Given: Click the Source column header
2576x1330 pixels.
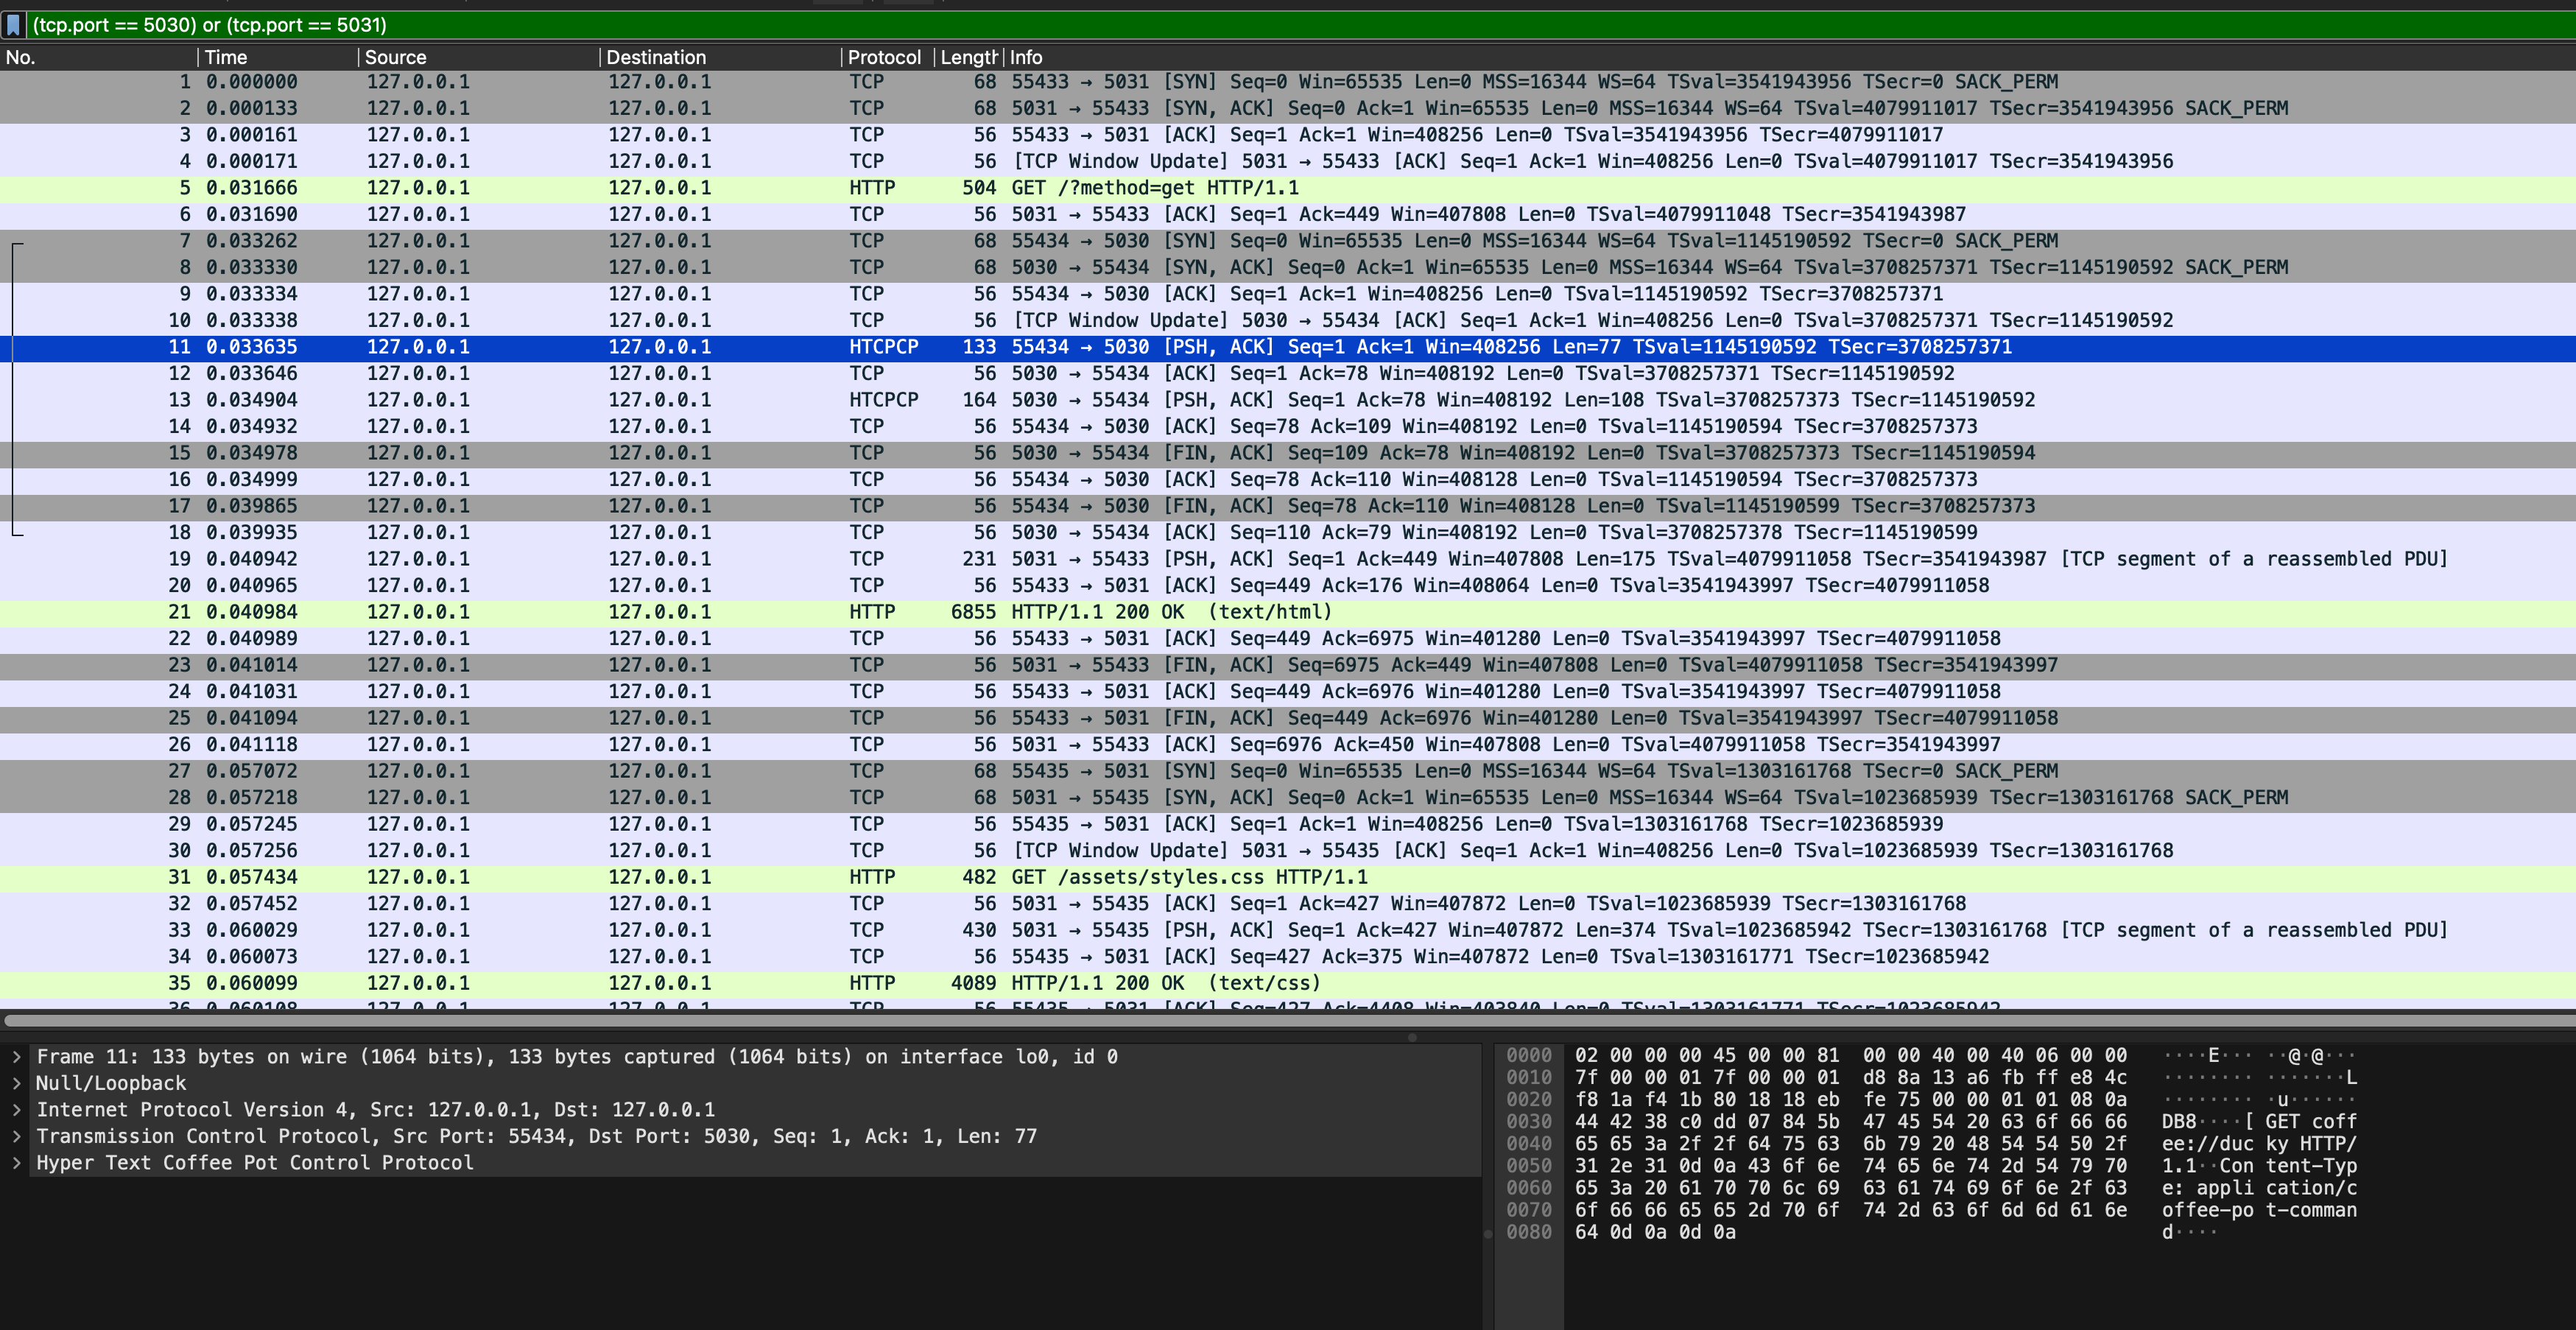Looking at the screenshot, I should pyautogui.click(x=395, y=58).
